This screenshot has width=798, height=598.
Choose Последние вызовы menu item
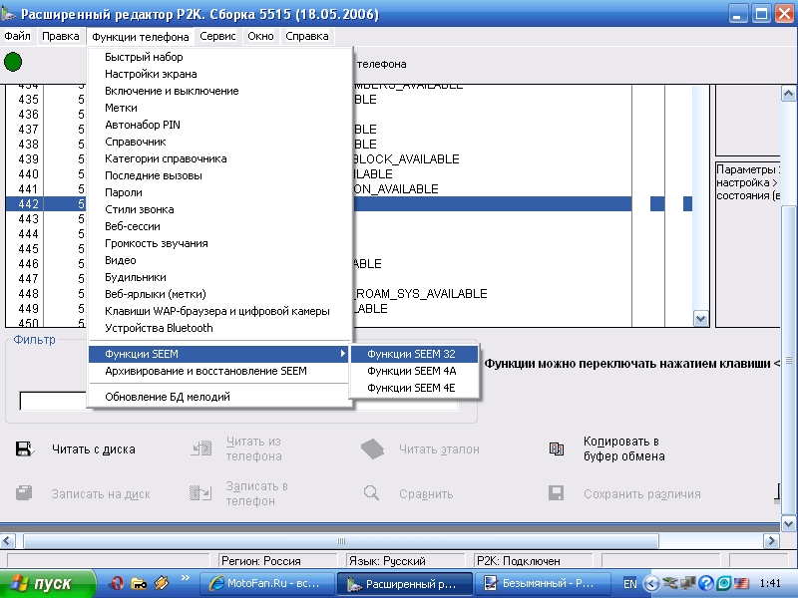[219, 175]
